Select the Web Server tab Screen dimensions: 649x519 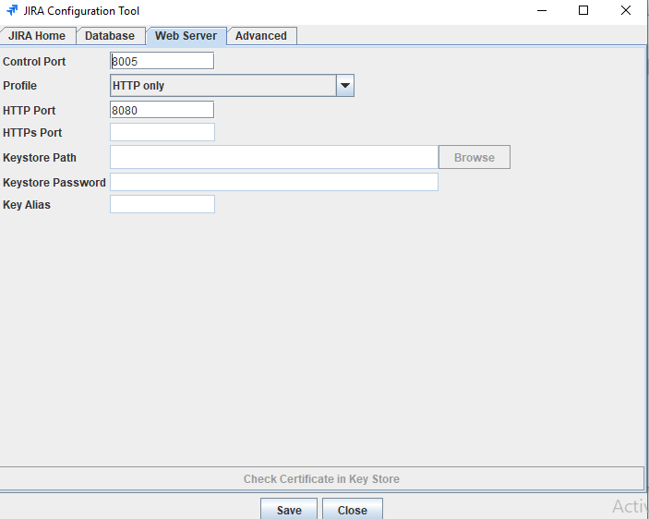[186, 36]
